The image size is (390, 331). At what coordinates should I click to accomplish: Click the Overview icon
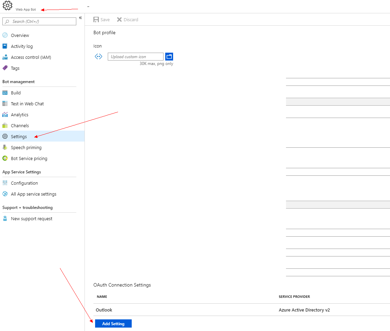tap(5, 35)
